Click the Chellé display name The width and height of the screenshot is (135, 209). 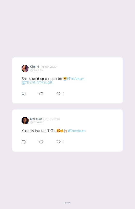pyautogui.click(x=35, y=67)
